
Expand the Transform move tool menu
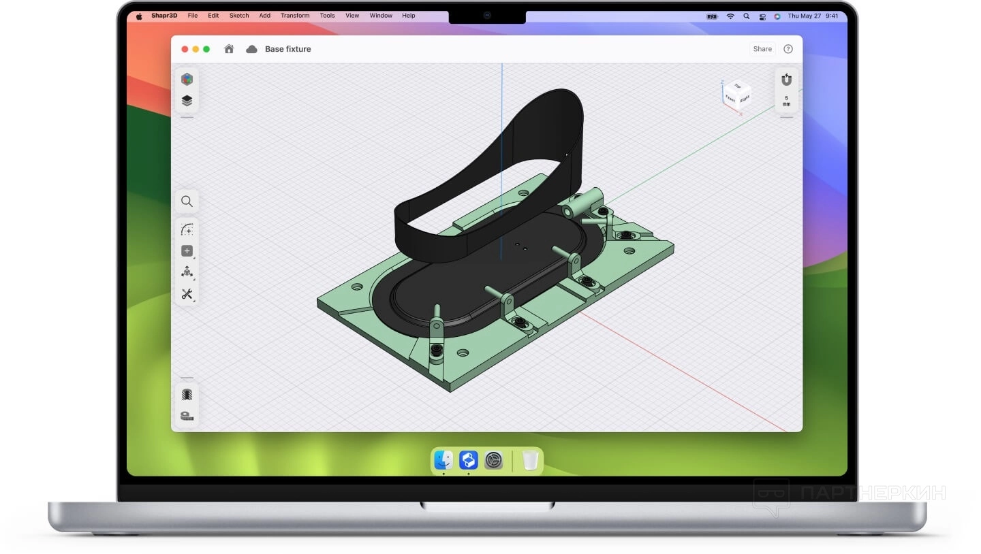pos(187,272)
